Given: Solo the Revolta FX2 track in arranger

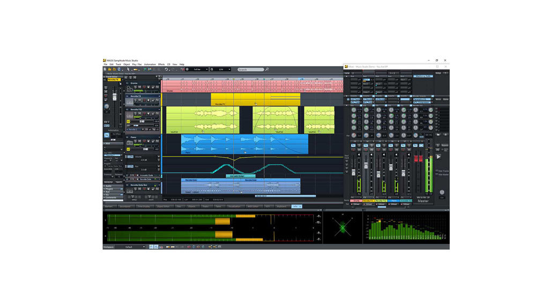Looking at the screenshot, I should click(136, 113).
